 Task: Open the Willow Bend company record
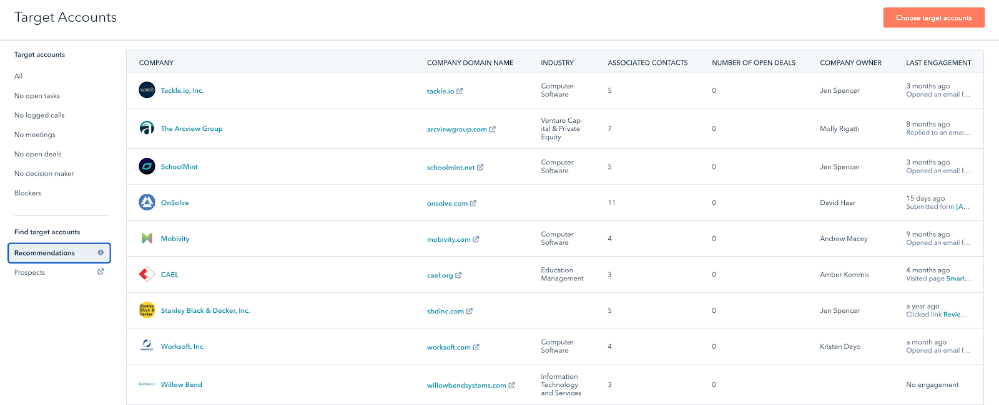click(182, 384)
